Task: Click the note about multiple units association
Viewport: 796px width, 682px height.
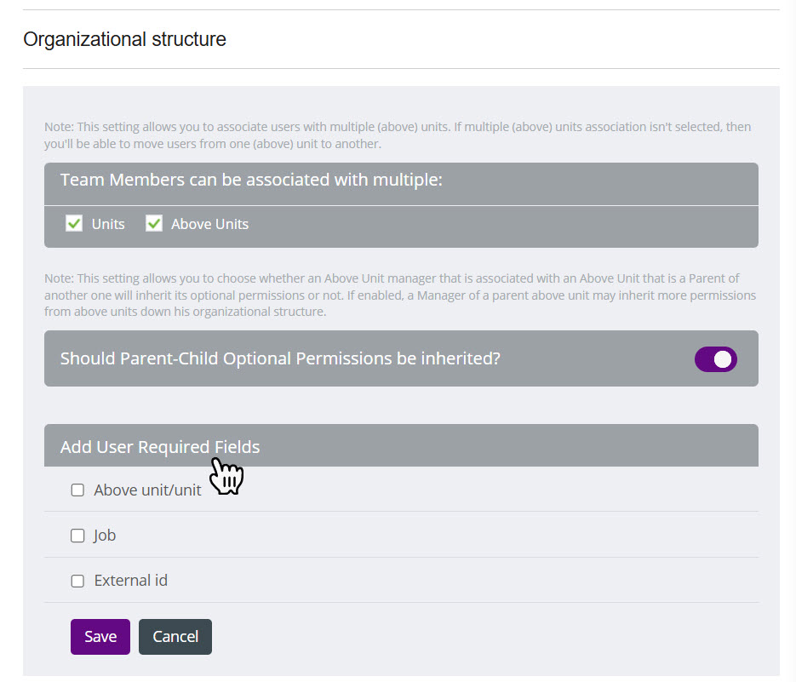Action: tap(398, 135)
